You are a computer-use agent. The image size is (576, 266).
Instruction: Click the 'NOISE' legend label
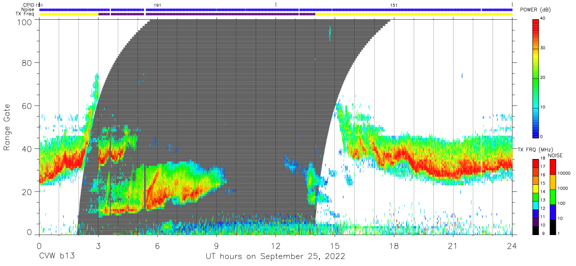tap(555, 155)
